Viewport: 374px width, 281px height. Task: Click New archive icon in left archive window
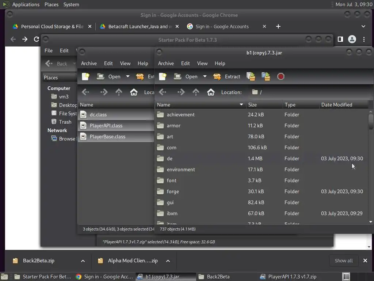pyautogui.click(x=85, y=76)
